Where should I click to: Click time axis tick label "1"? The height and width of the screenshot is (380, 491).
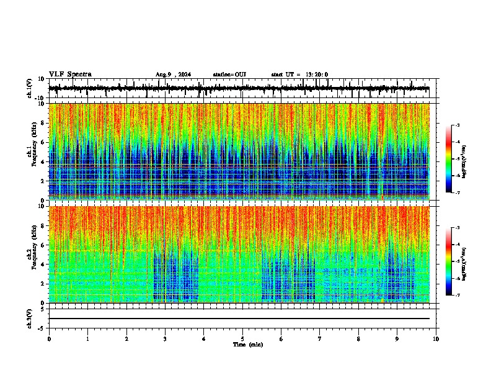87,339
